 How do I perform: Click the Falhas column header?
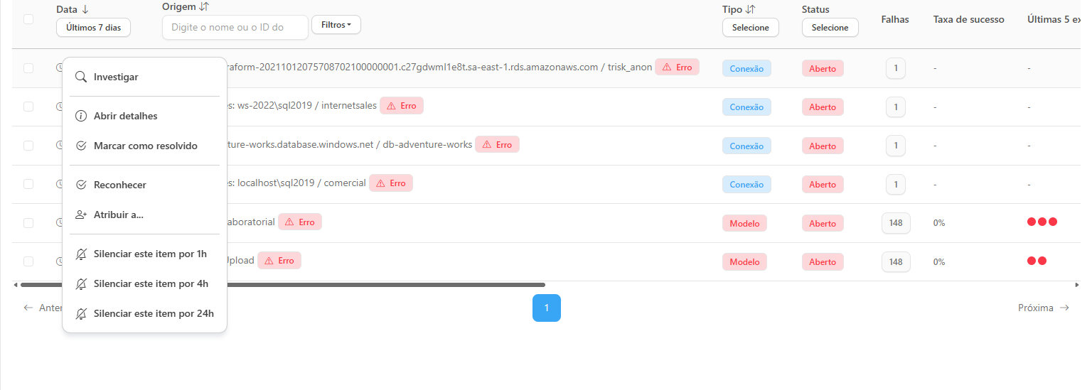[x=895, y=19]
